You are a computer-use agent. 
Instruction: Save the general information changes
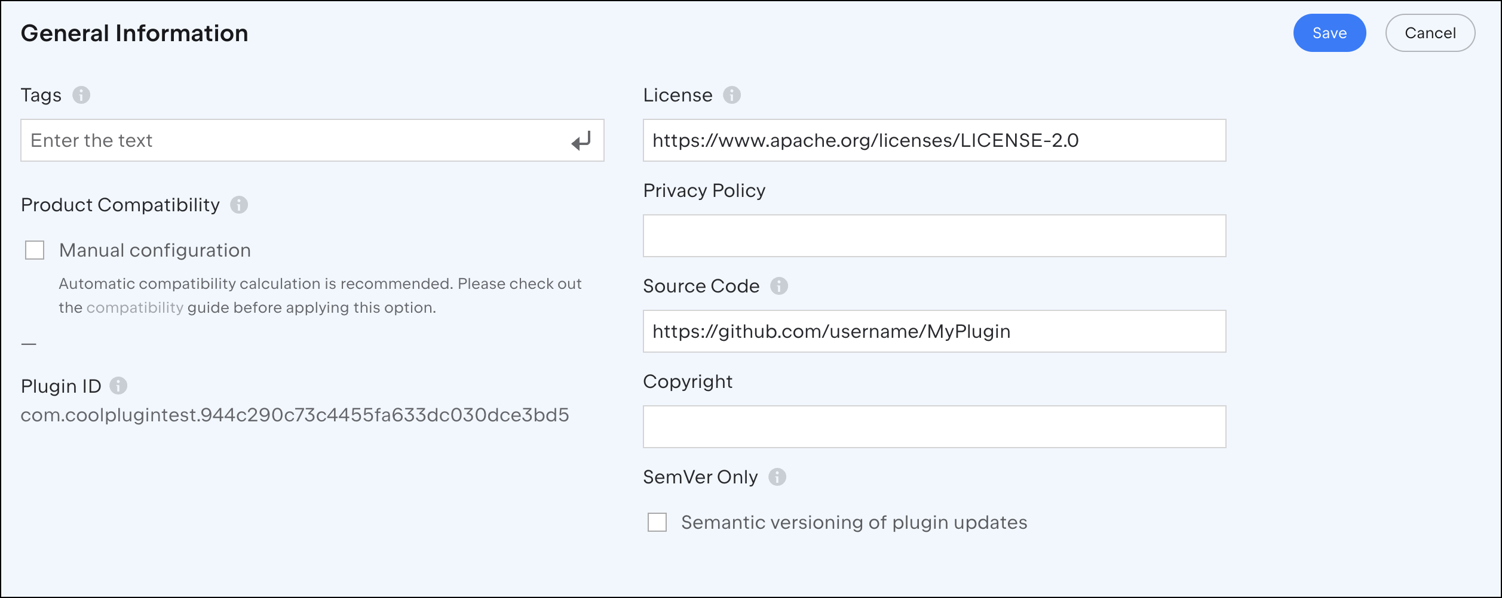1329,33
